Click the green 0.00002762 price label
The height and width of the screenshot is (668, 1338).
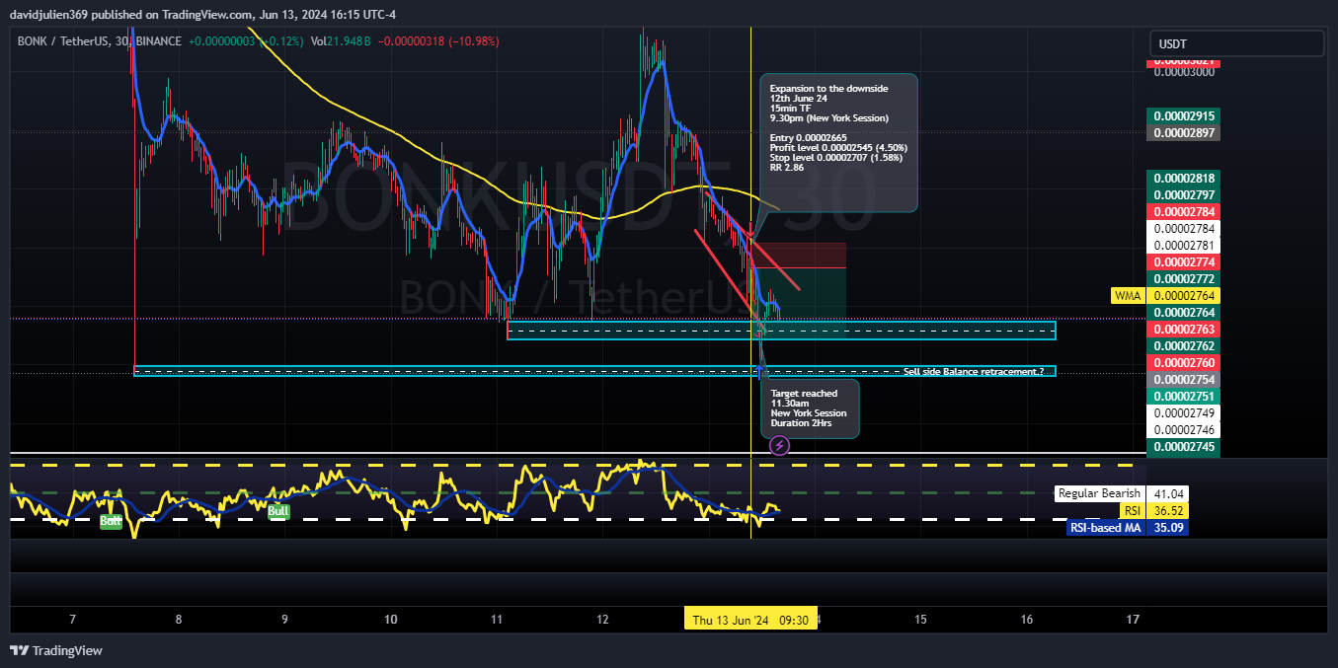coord(1184,345)
